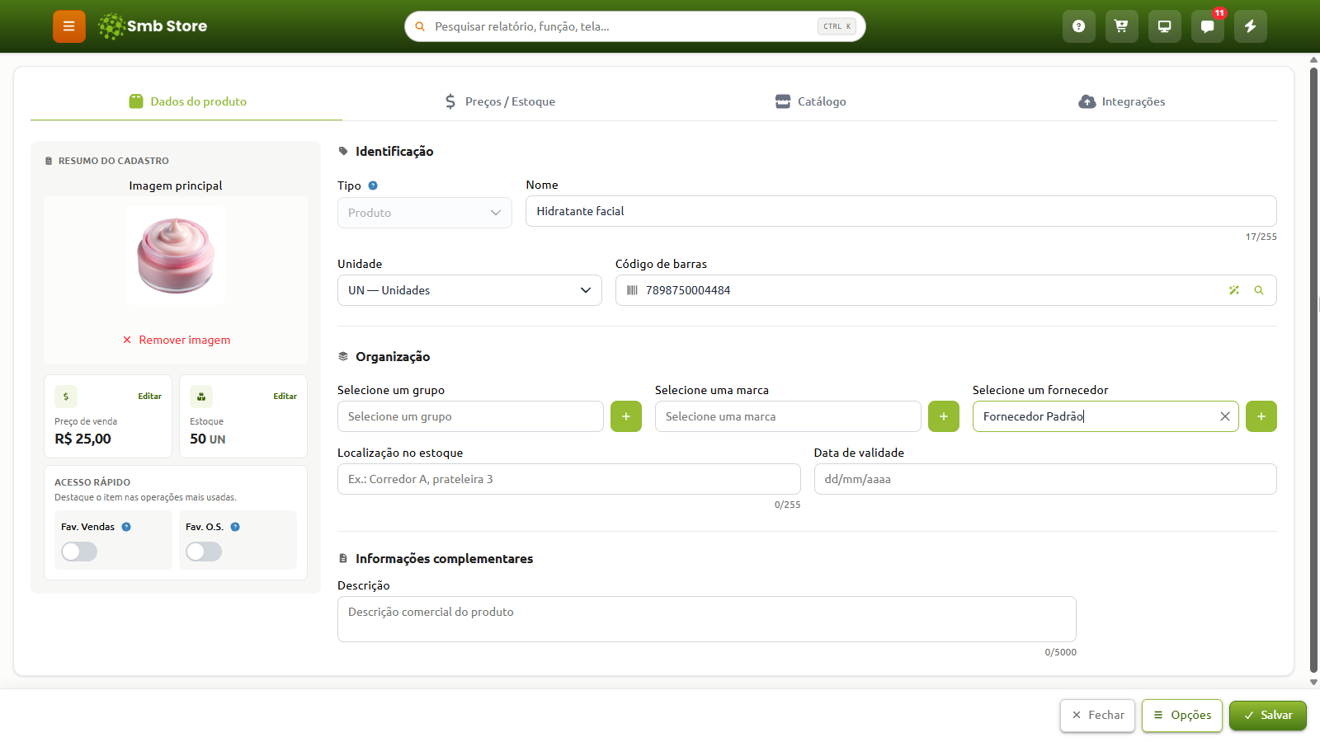Click the Fav. O.S. info icon
Viewport: 1320px width, 742px height.
click(235, 527)
